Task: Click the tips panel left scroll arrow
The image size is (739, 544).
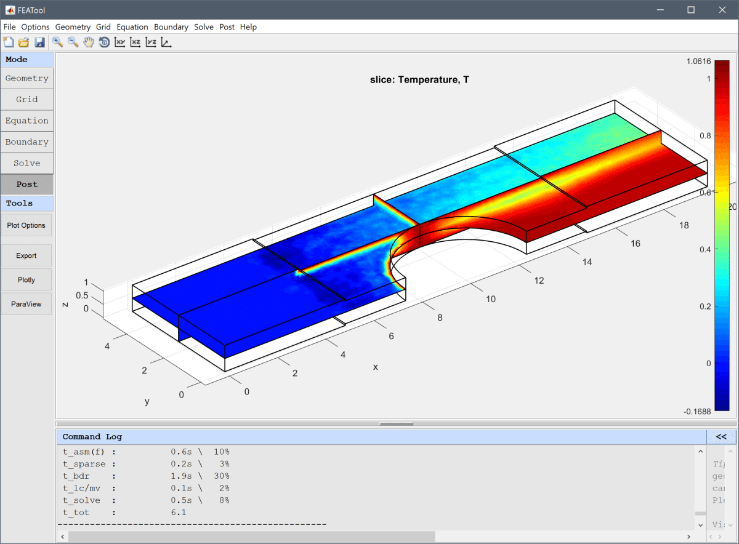Action: coord(711,537)
